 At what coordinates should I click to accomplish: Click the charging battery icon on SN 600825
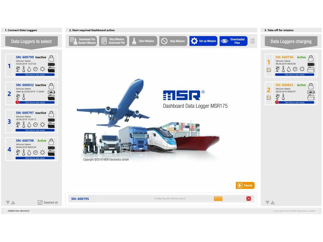tap(311, 92)
